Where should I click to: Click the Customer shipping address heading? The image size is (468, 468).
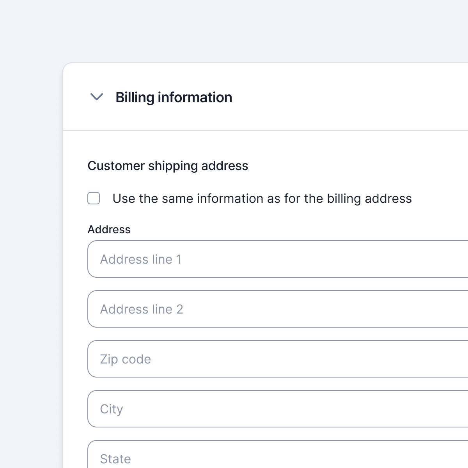(x=168, y=166)
